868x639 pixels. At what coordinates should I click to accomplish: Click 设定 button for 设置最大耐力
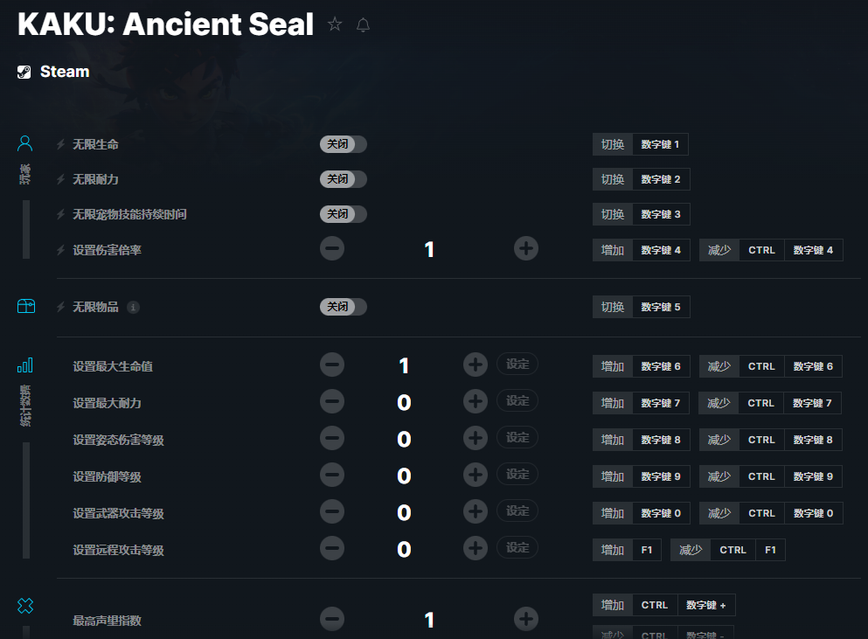point(517,401)
